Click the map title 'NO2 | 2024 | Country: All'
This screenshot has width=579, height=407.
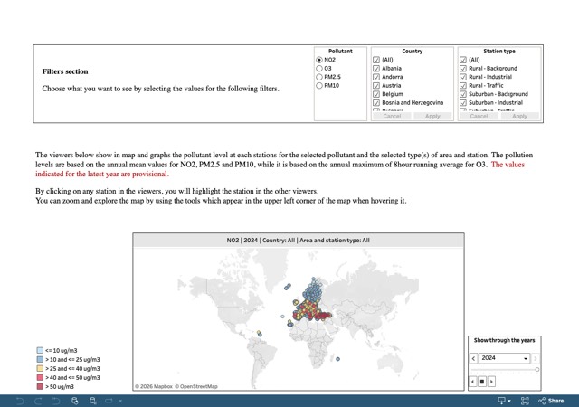[x=298, y=240]
